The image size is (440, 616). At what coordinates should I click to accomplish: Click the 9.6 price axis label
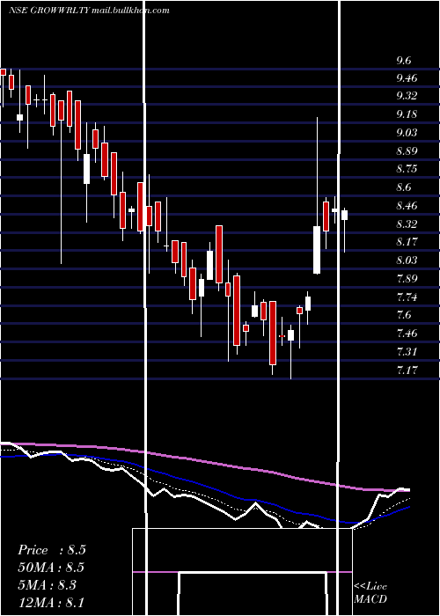403,61
